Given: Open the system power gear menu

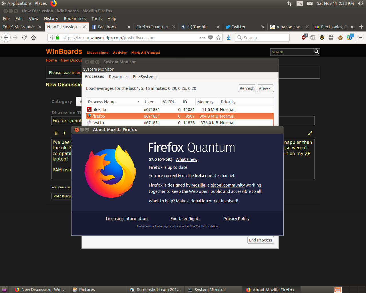Looking at the screenshot, I should click(361, 3).
